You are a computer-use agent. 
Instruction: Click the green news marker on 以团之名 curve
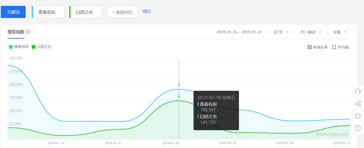point(179,96)
